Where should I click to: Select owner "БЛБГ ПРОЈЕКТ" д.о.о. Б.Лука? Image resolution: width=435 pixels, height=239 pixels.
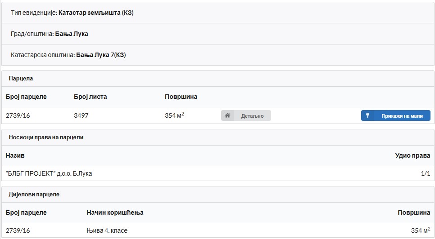pyautogui.click(x=49, y=173)
